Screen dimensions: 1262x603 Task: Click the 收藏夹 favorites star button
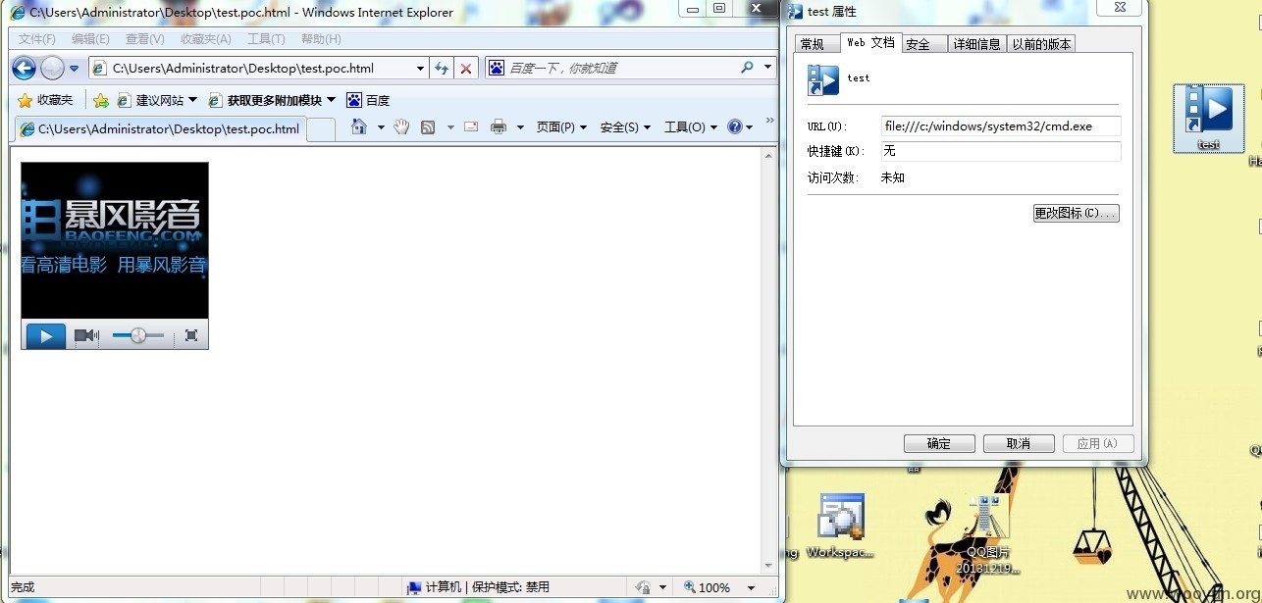point(45,100)
